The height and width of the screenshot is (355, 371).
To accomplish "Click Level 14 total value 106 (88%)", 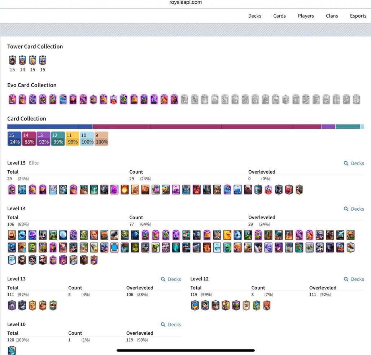I will point(18,224).
